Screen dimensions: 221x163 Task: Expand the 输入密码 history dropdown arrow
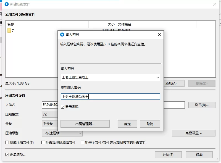coord(157,77)
